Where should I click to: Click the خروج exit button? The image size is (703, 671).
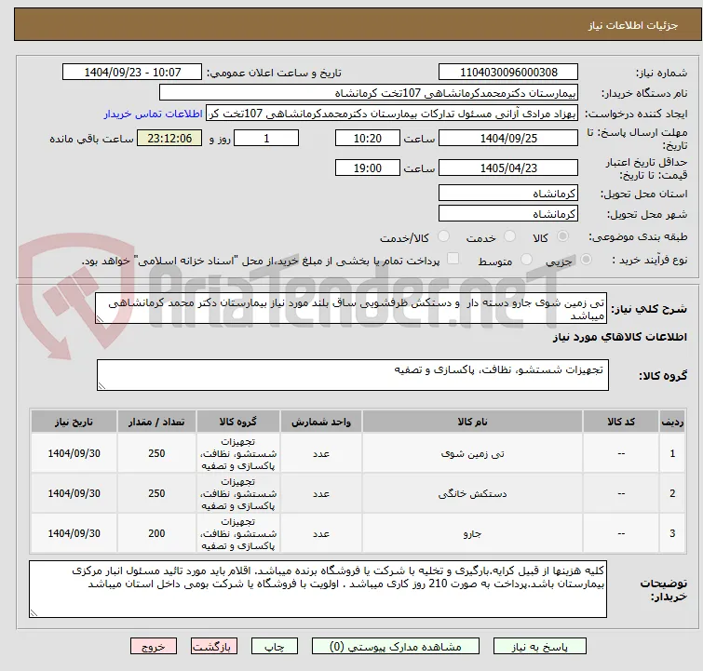154,647
